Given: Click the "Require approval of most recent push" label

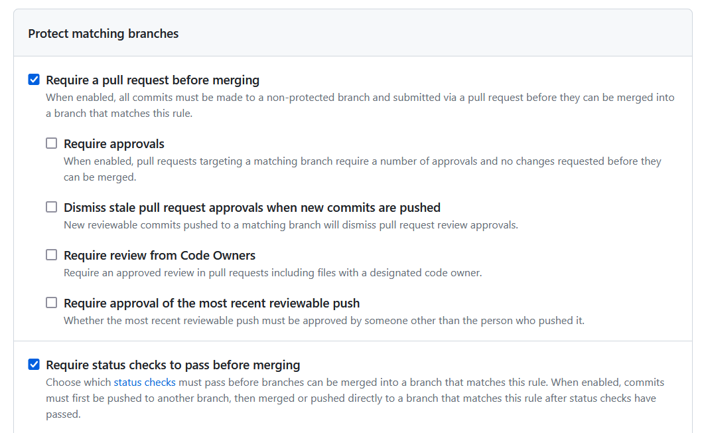Looking at the screenshot, I should click(x=212, y=303).
